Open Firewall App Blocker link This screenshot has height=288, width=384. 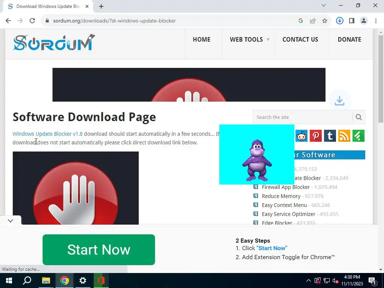[286, 187]
